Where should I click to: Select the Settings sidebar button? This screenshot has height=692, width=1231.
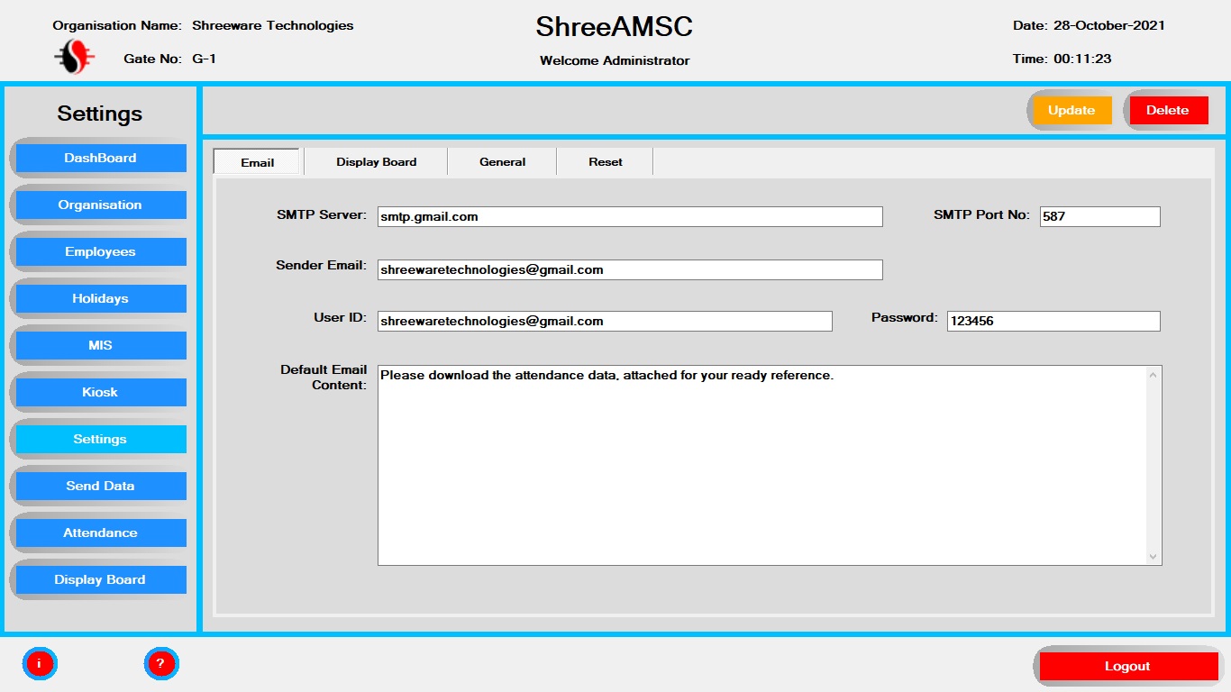pos(100,439)
